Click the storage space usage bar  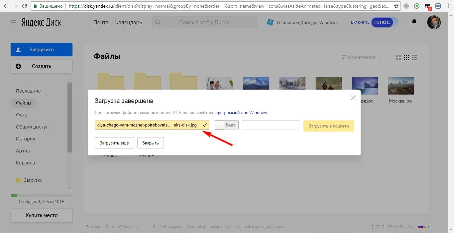pyautogui.click(x=41, y=195)
